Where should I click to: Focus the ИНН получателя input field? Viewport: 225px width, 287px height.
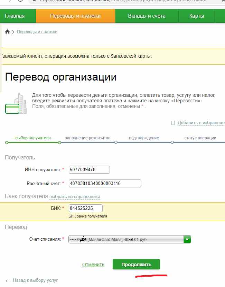point(89,169)
